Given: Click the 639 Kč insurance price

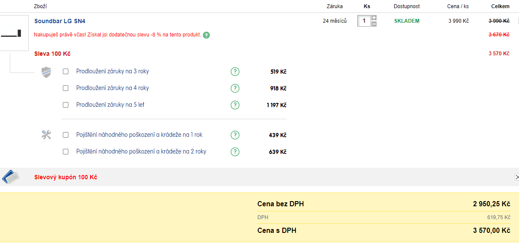Looking at the screenshot, I should [278, 152].
